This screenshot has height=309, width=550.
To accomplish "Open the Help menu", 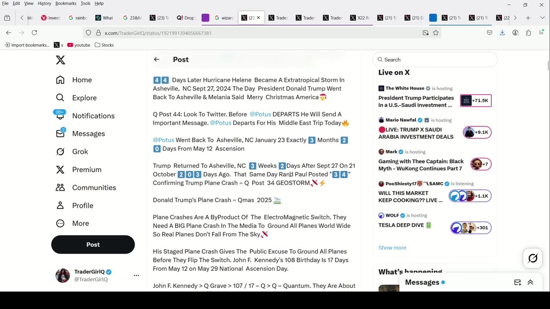I will (x=99, y=3).
